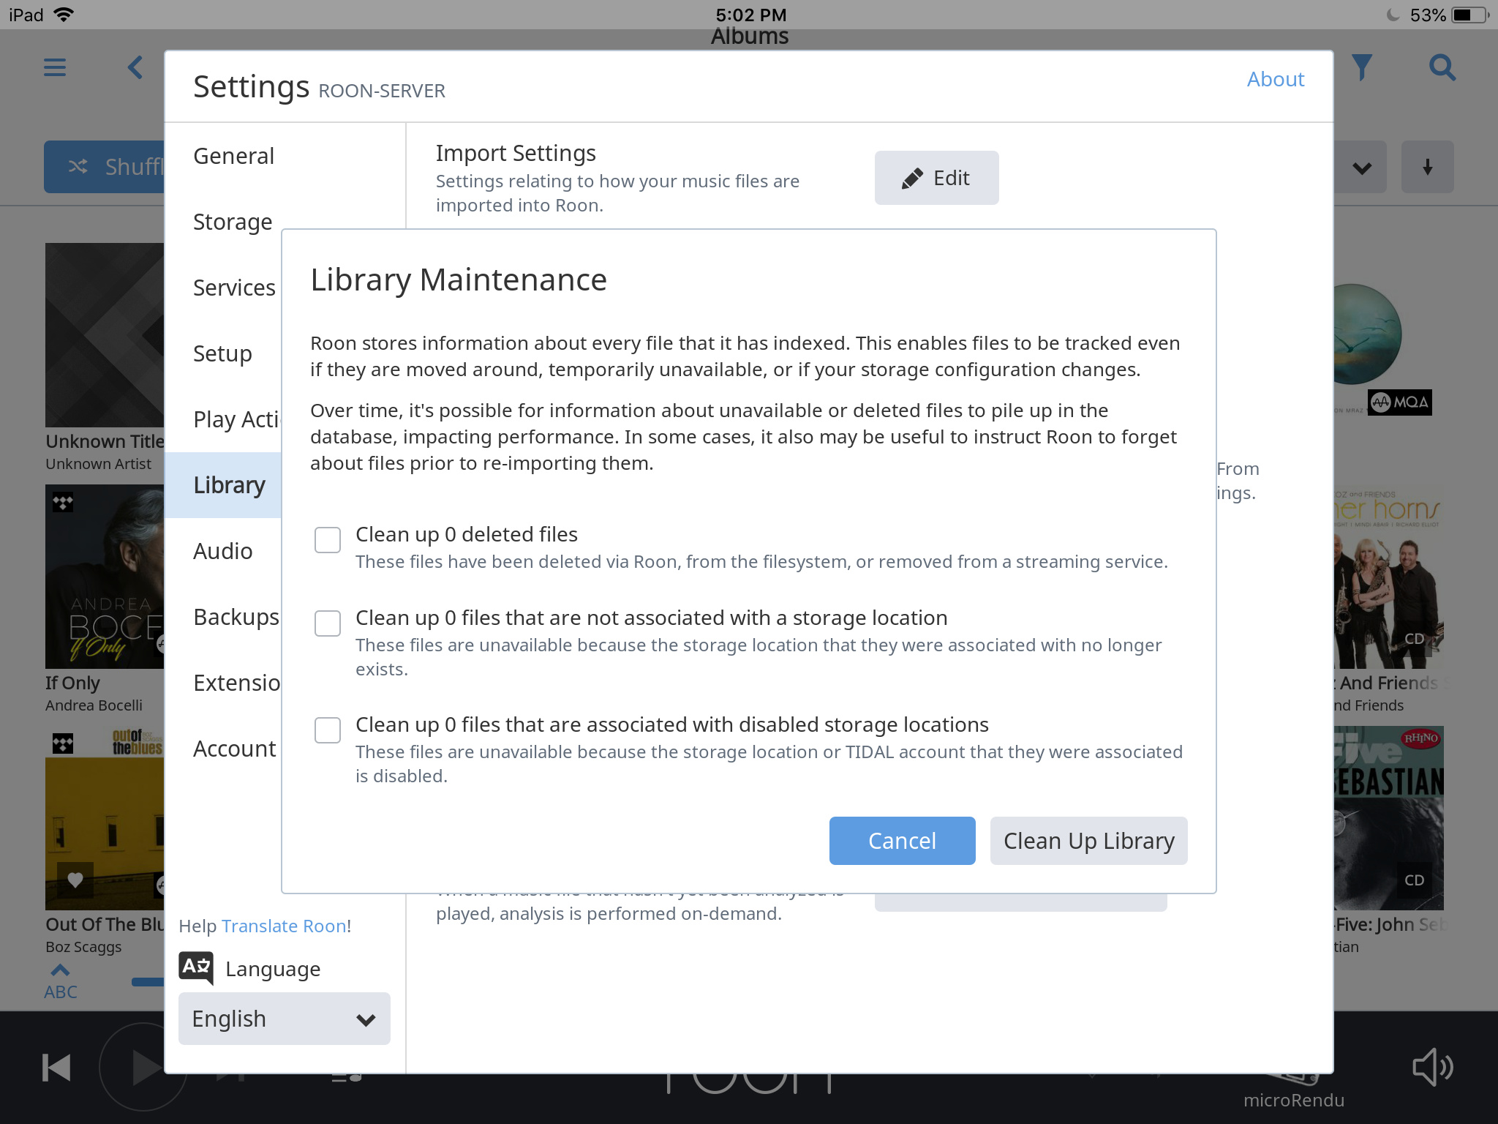1498x1124 pixels.
Task: Click the Unknown Artist label
Action: pos(98,464)
